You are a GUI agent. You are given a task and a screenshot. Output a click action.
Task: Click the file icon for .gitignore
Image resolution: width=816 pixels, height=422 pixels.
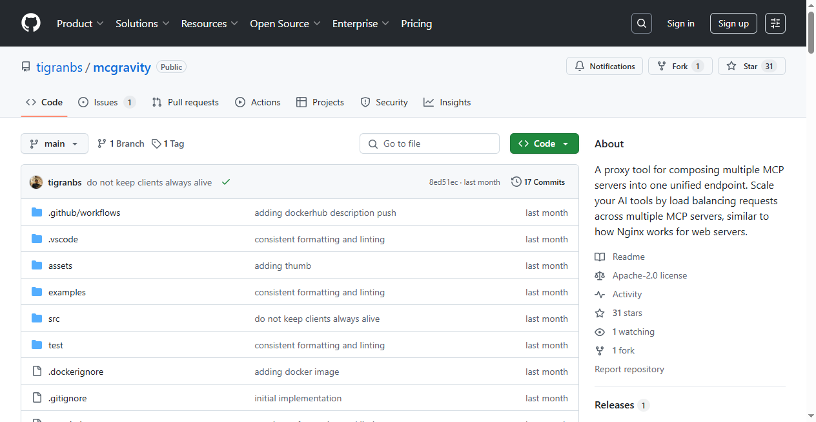[x=37, y=398]
